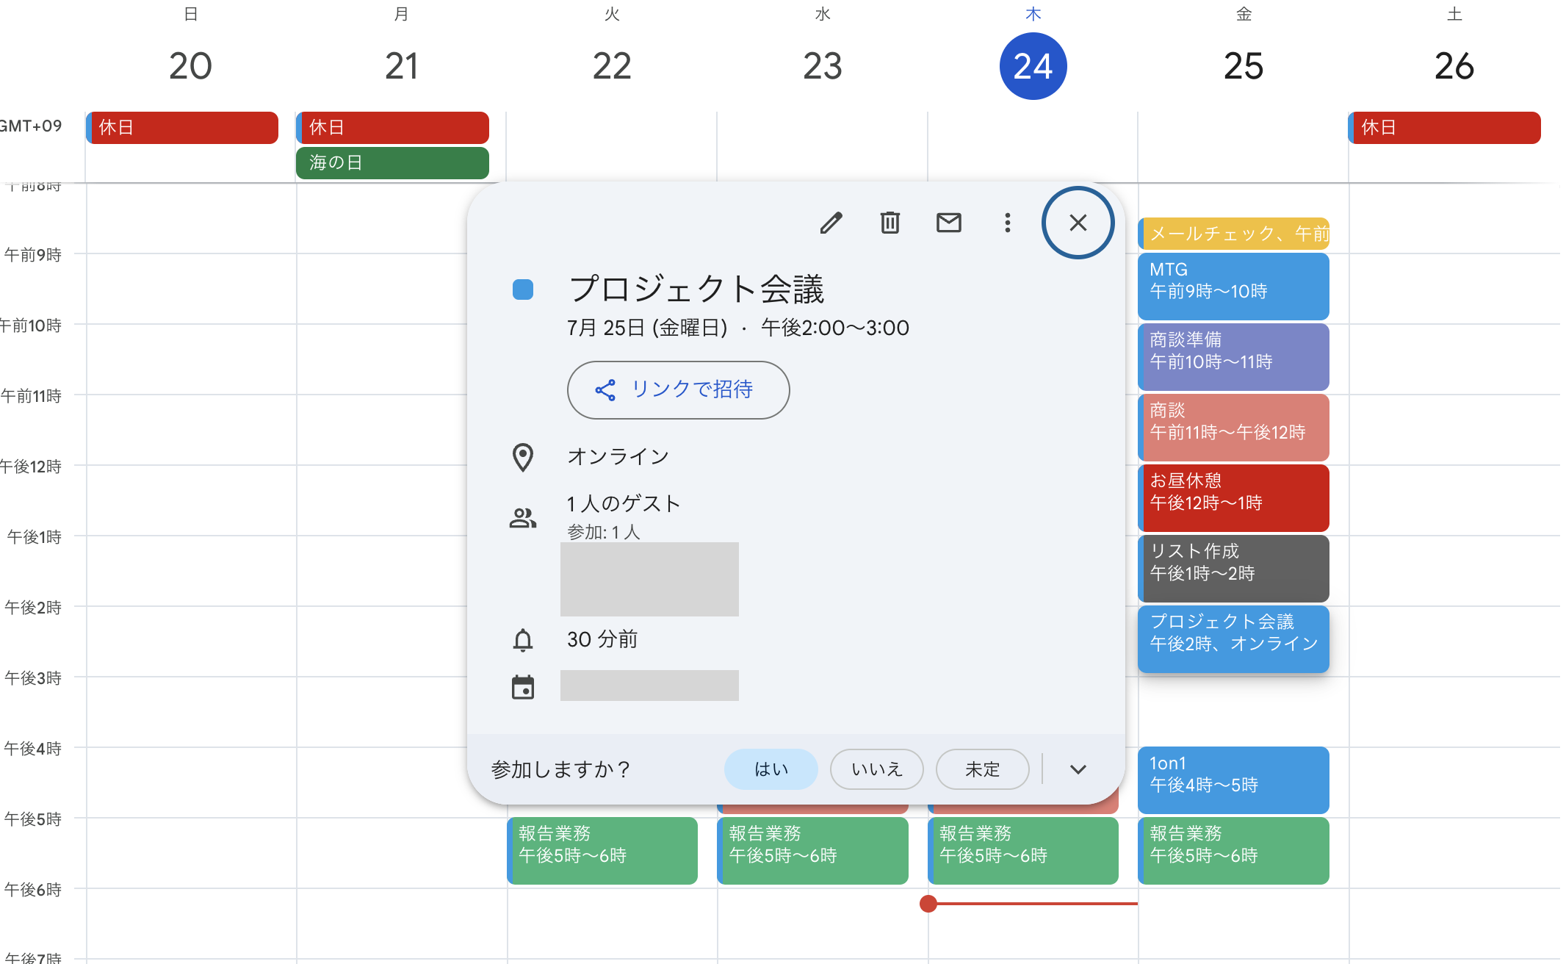1566x964 pixels.
Task: Mark attendance as 未定
Action: pyautogui.click(x=982, y=769)
